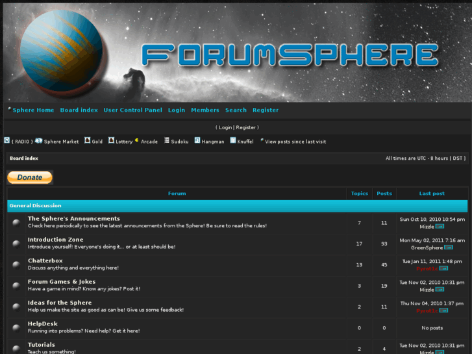Click the icon beside View posts since last visit
The height and width of the screenshot is (354, 472).
coord(262,140)
